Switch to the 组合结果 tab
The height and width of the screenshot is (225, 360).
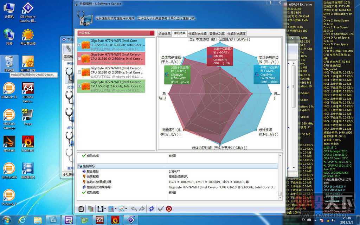tap(165, 33)
